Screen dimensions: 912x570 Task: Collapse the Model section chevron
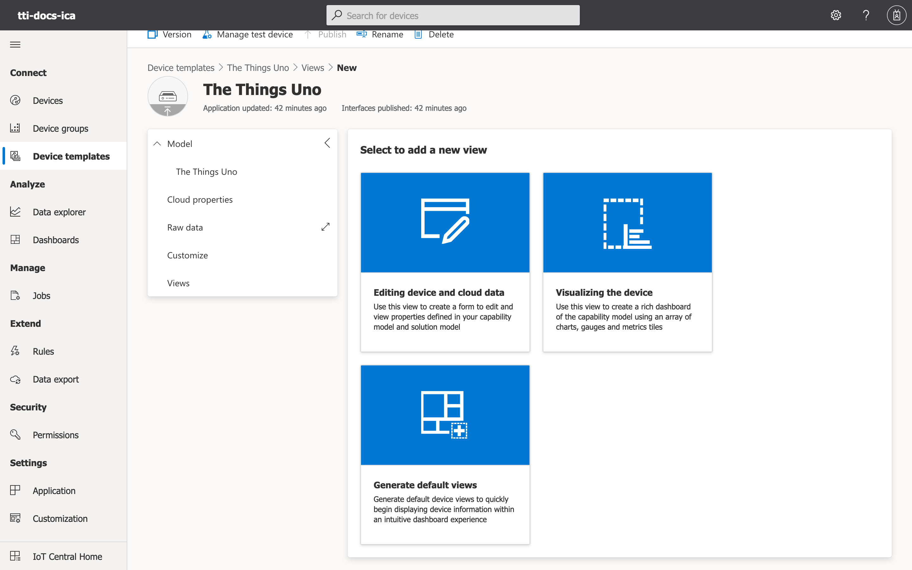(157, 144)
